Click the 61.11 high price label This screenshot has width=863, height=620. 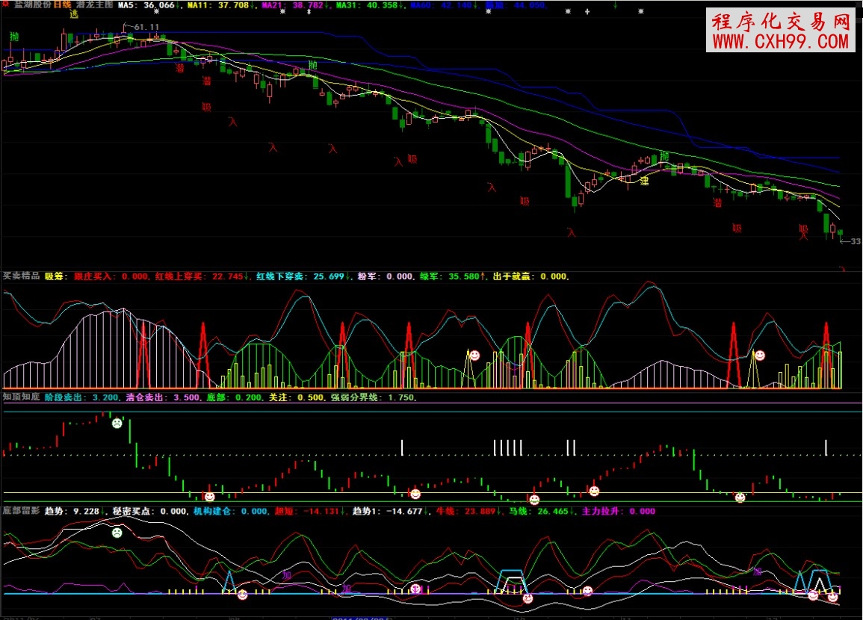(146, 27)
